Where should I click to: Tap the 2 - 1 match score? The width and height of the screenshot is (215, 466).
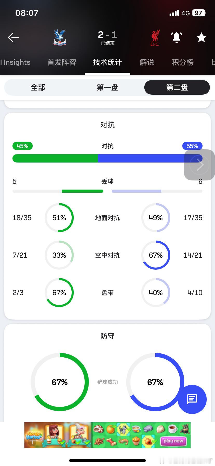107,35
